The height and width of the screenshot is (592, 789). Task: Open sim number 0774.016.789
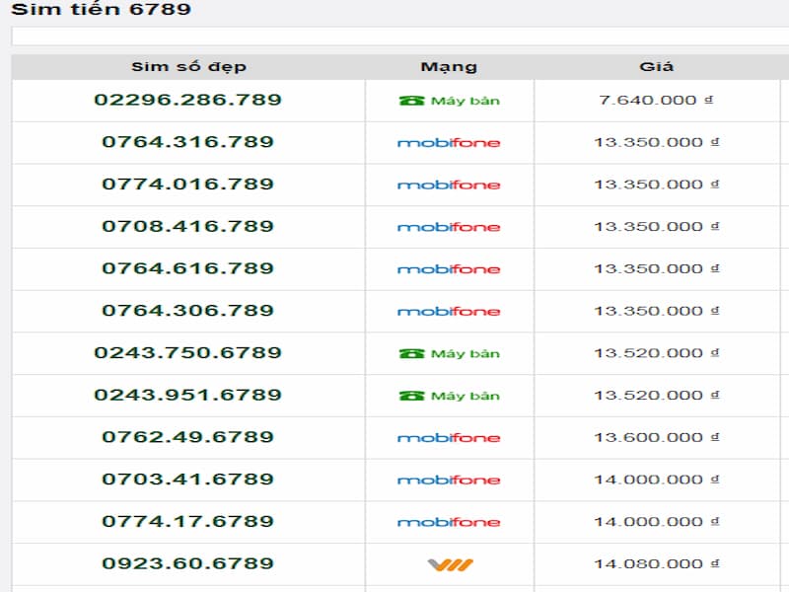coord(187,185)
